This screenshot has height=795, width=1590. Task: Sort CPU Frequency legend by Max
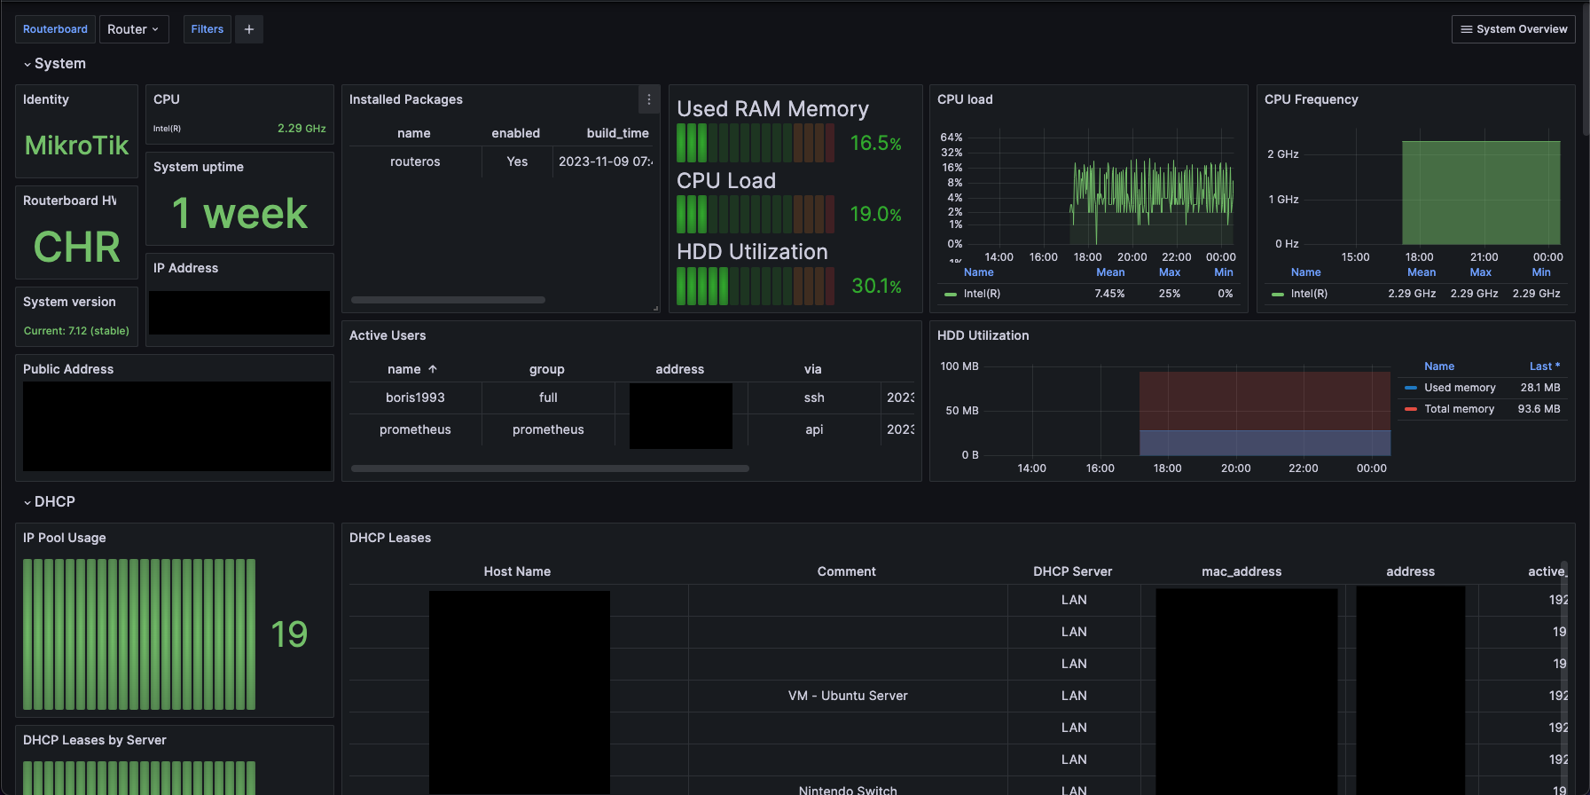[1481, 272]
